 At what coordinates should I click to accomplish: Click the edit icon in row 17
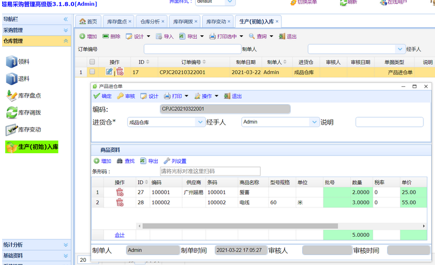[x=109, y=72]
